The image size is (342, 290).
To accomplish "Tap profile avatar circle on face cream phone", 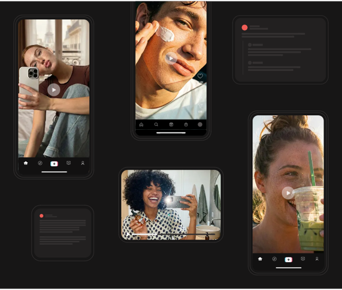I will coord(200,124).
